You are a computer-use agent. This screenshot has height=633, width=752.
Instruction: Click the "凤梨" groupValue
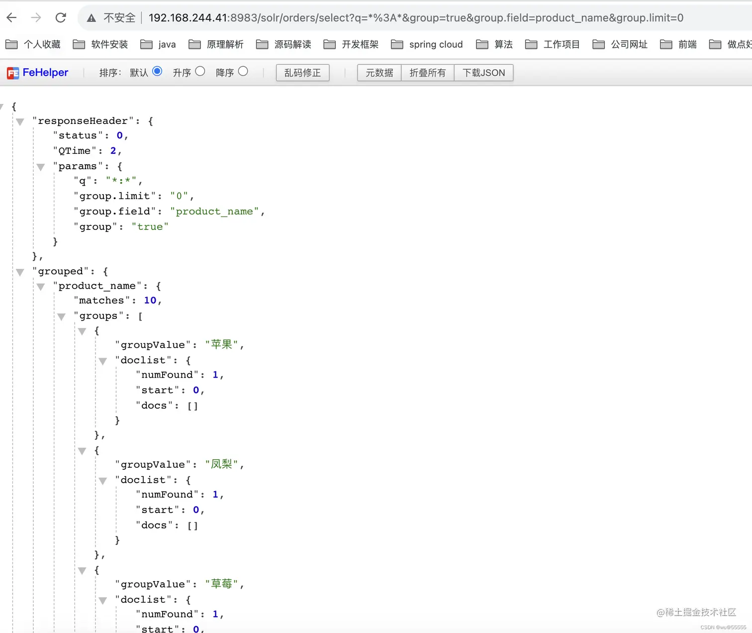(x=222, y=464)
